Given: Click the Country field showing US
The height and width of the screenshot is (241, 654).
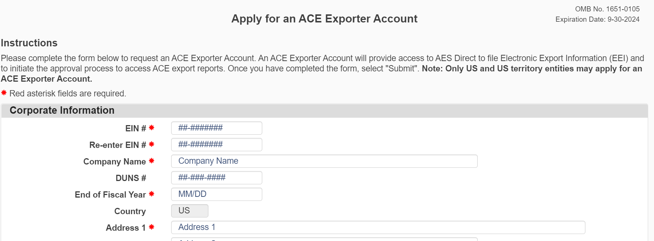Looking at the screenshot, I should pos(190,211).
